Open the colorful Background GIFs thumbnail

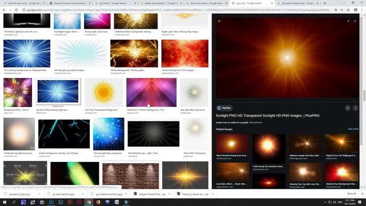(18, 93)
